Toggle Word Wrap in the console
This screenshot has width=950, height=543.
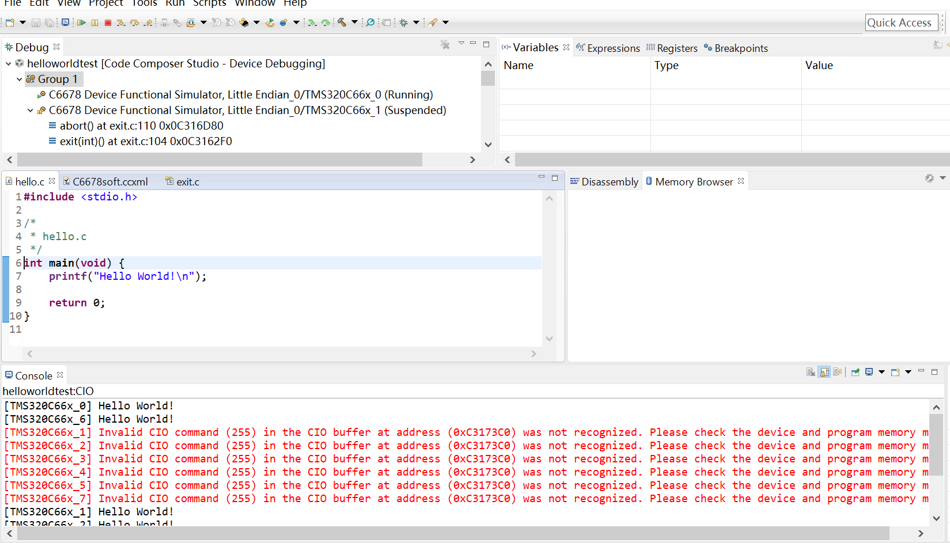coord(838,372)
